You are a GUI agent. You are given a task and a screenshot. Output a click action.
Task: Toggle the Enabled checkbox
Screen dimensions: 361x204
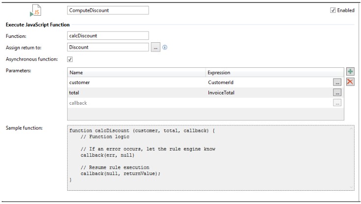coord(333,10)
